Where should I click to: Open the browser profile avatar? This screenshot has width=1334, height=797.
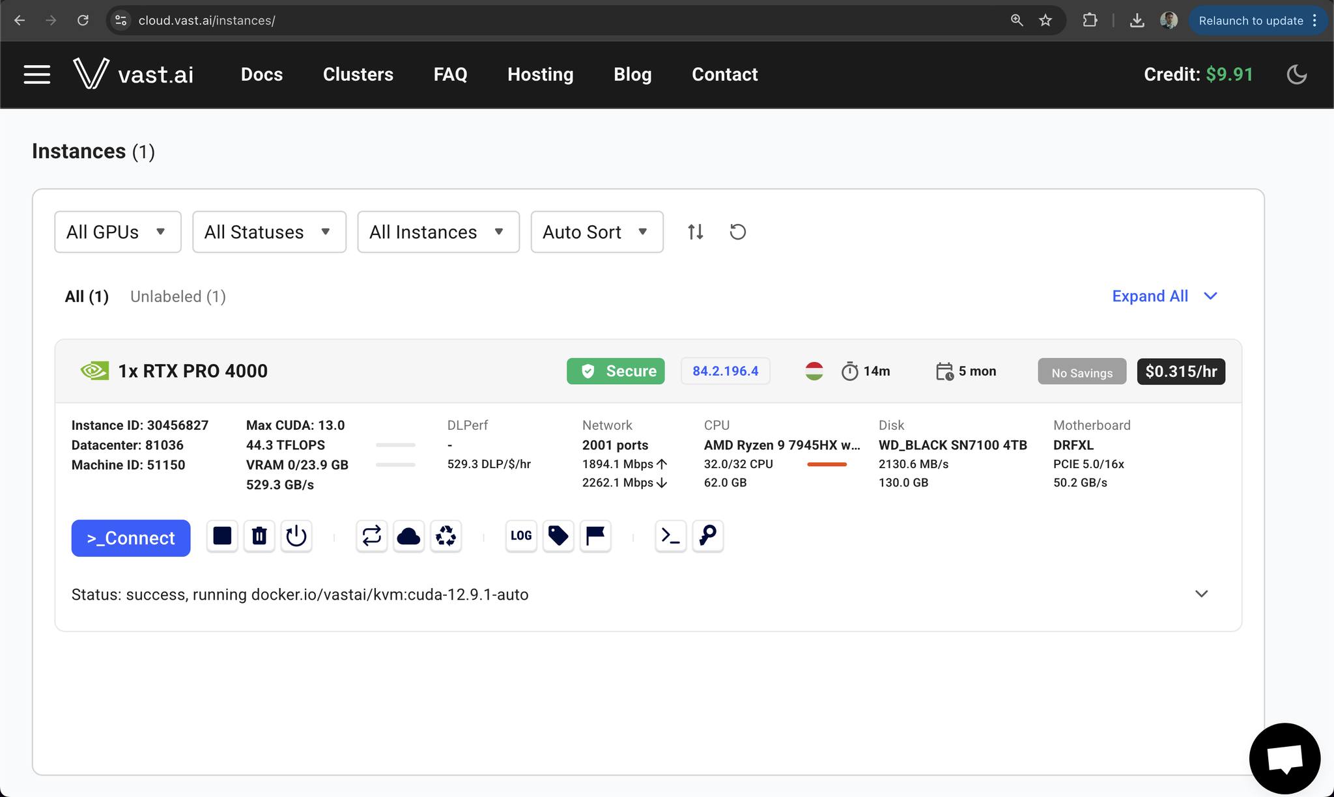pos(1169,20)
